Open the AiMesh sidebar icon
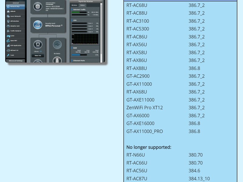Image resolution: width=243 pixels, height=182 pixels. pyautogui.click(x=8, y=11)
